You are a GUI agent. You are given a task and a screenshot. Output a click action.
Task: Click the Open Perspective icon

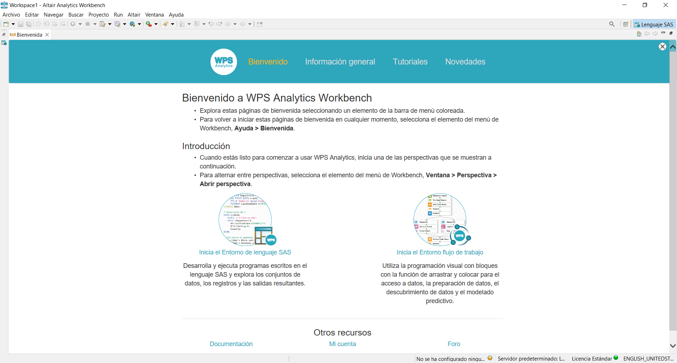(x=626, y=24)
